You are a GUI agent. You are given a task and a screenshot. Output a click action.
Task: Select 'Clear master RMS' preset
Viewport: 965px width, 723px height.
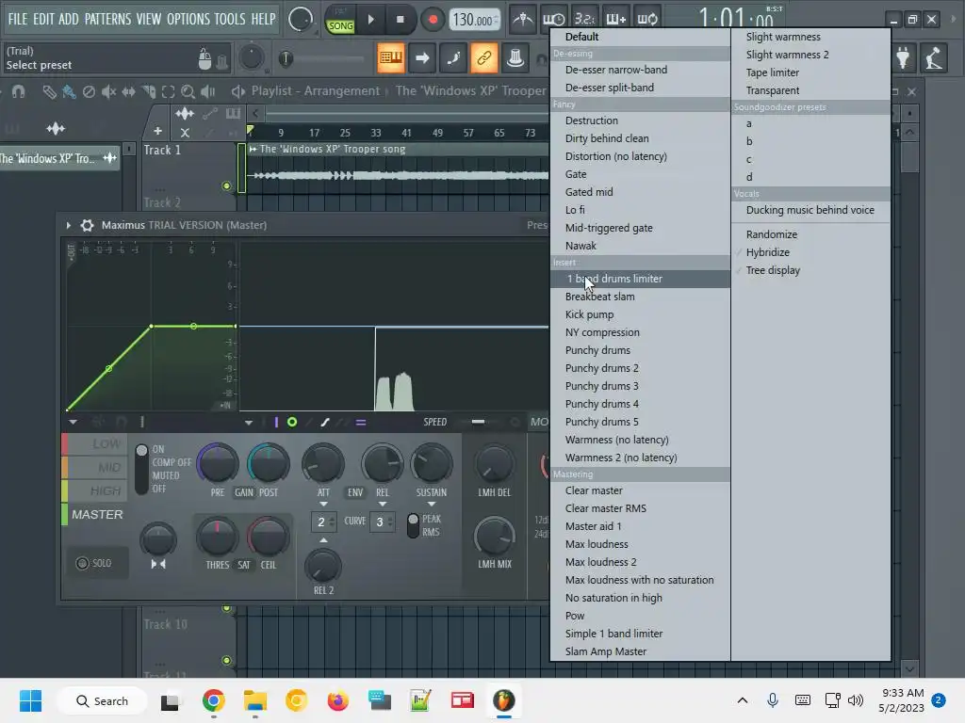click(606, 508)
